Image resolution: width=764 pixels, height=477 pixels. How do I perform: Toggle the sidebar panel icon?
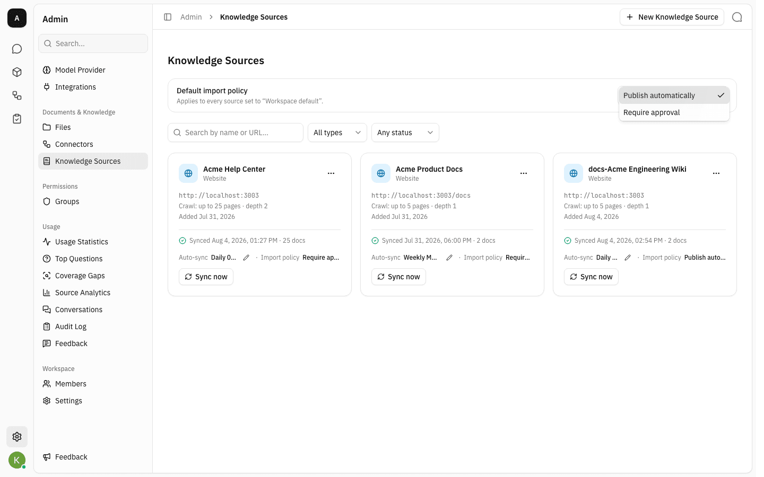[168, 17]
